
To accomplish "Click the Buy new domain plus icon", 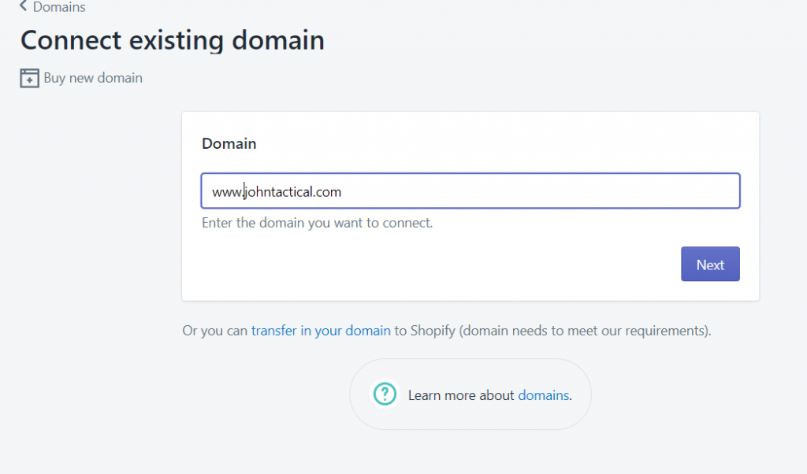I will (29, 78).
